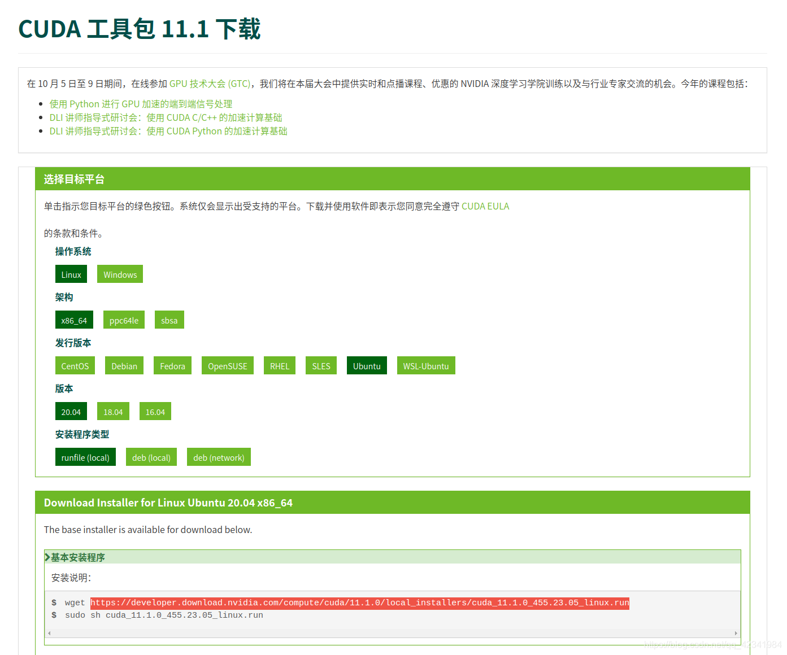
Task: Select version 16.04
Action: 155,412
